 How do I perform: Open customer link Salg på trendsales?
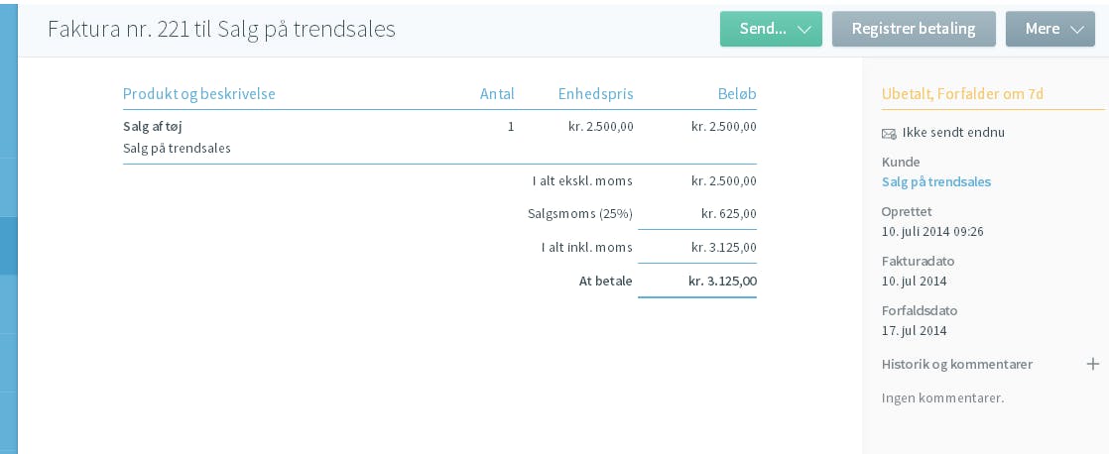[x=935, y=181]
